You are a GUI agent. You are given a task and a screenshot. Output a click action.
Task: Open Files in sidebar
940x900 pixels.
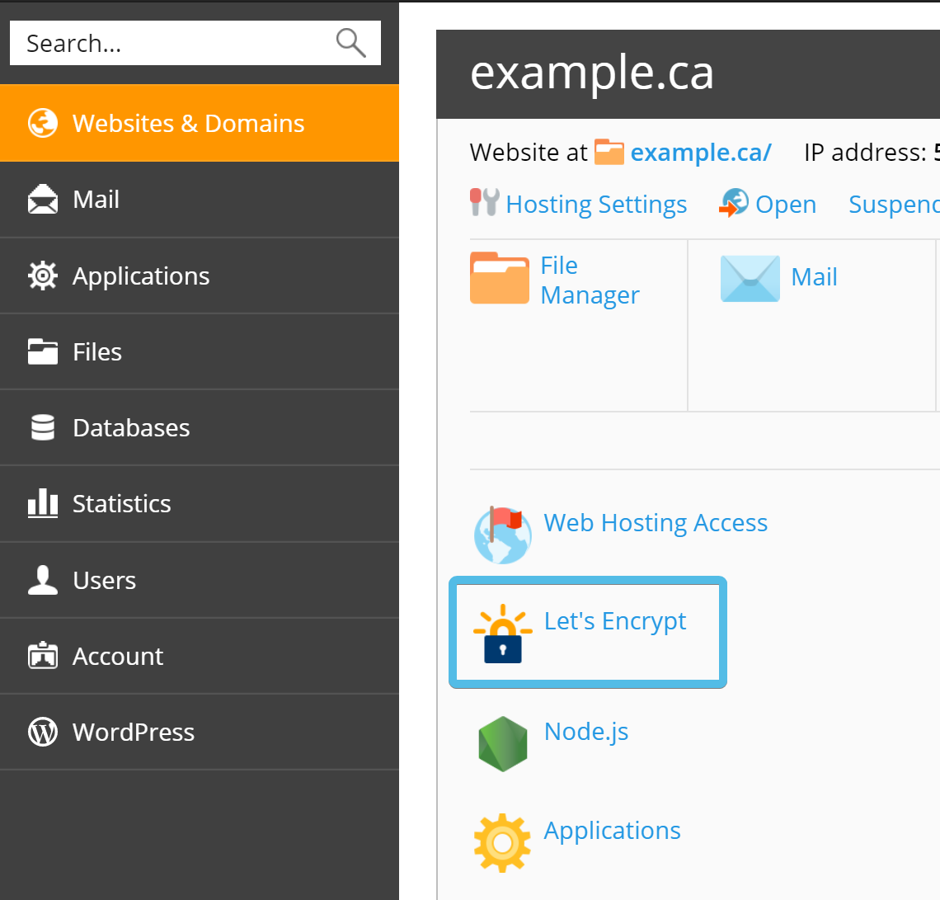199,352
